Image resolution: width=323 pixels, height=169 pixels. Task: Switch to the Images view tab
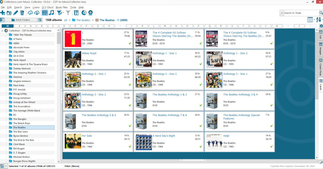(x=321, y=49)
